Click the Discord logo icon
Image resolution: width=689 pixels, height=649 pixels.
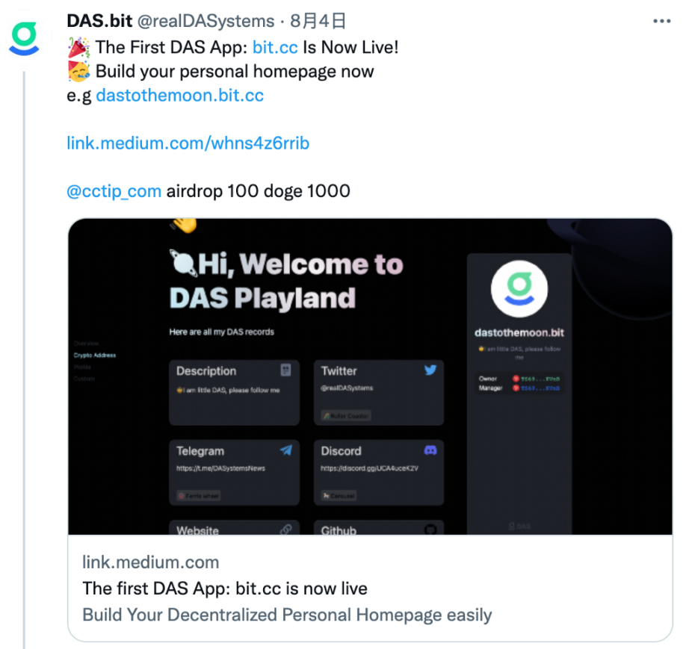pos(430,450)
